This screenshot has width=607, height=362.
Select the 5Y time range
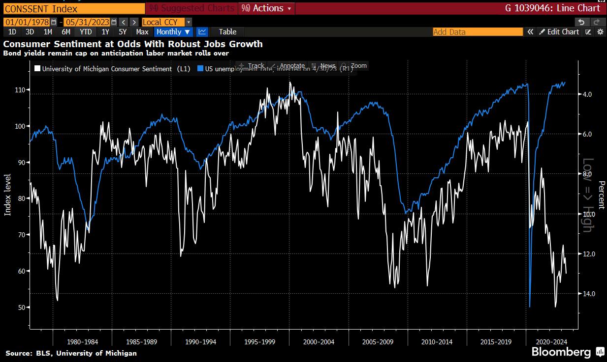(x=123, y=32)
